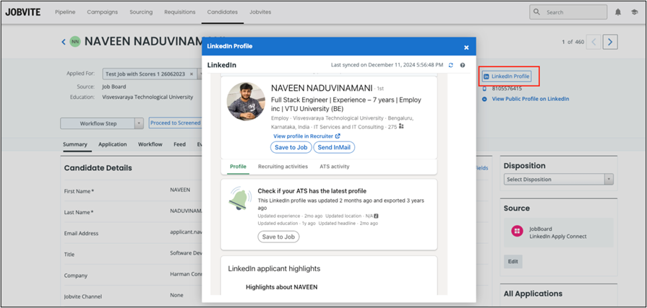Image resolution: width=647 pixels, height=308 pixels.
Task: Click the NN candidate avatar badge
Action: click(74, 42)
